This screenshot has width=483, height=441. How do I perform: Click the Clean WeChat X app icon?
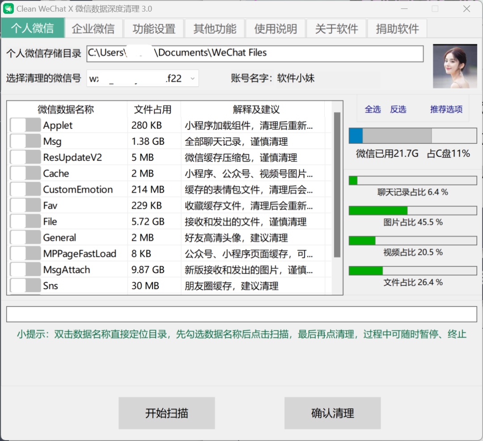pos(8,8)
